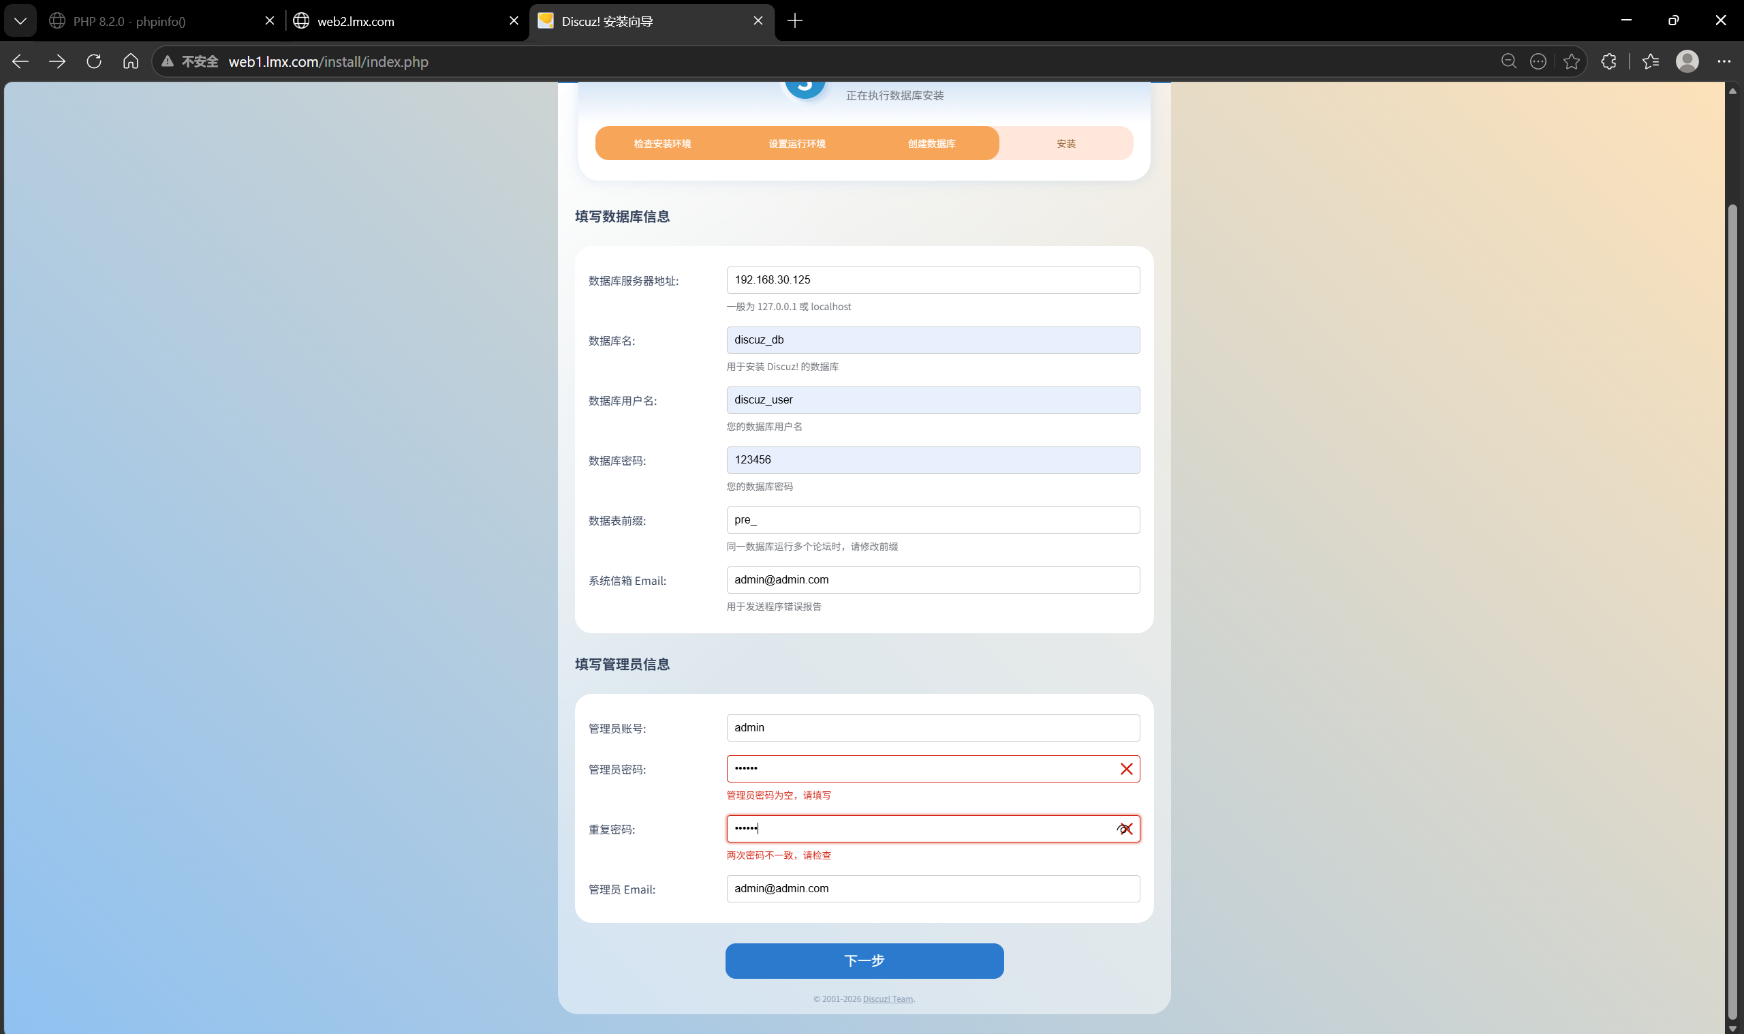Viewport: 1744px width, 1034px height.
Task: Minimize the browser window
Action: tap(1626, 20)
